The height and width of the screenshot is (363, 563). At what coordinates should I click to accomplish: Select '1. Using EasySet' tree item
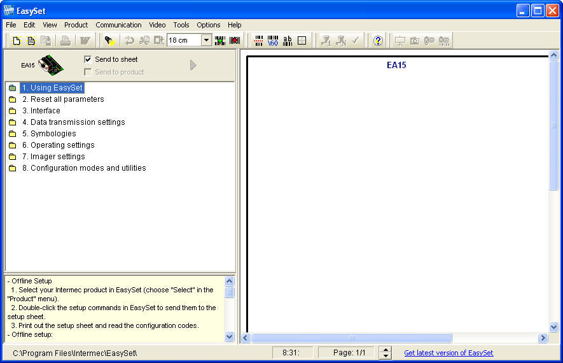52,88
